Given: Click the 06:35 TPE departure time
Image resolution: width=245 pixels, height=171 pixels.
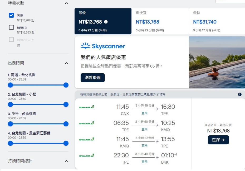Looking at the screenshot, I should (121, 123).
